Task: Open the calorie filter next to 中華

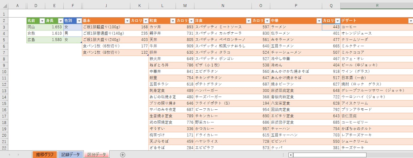Action: (x=337, y=21)
